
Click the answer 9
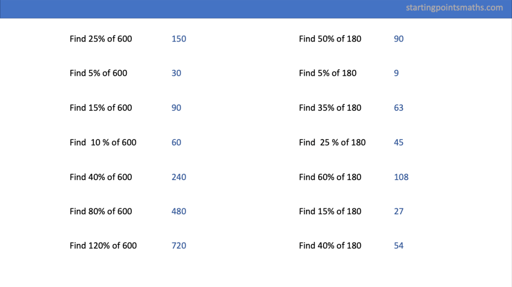(396, 73)
